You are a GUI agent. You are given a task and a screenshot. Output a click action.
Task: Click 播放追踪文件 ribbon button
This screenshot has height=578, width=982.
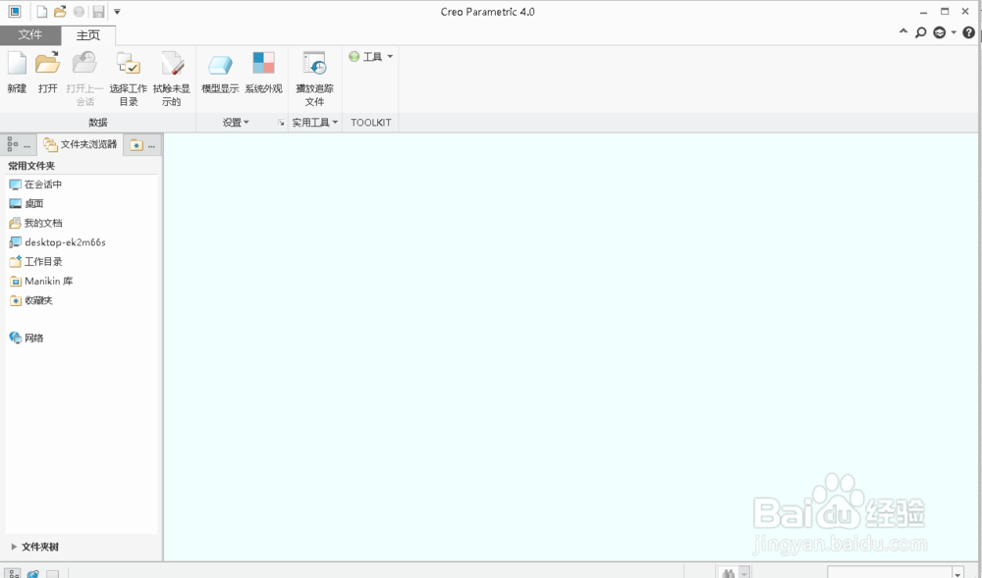(x=314, y=79)
